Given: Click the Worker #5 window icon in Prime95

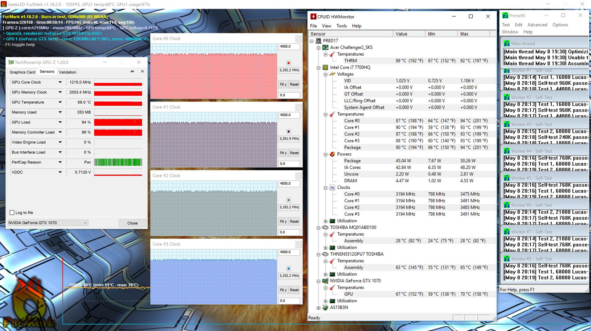Looking at the screenshot, I should pos(507,178).
